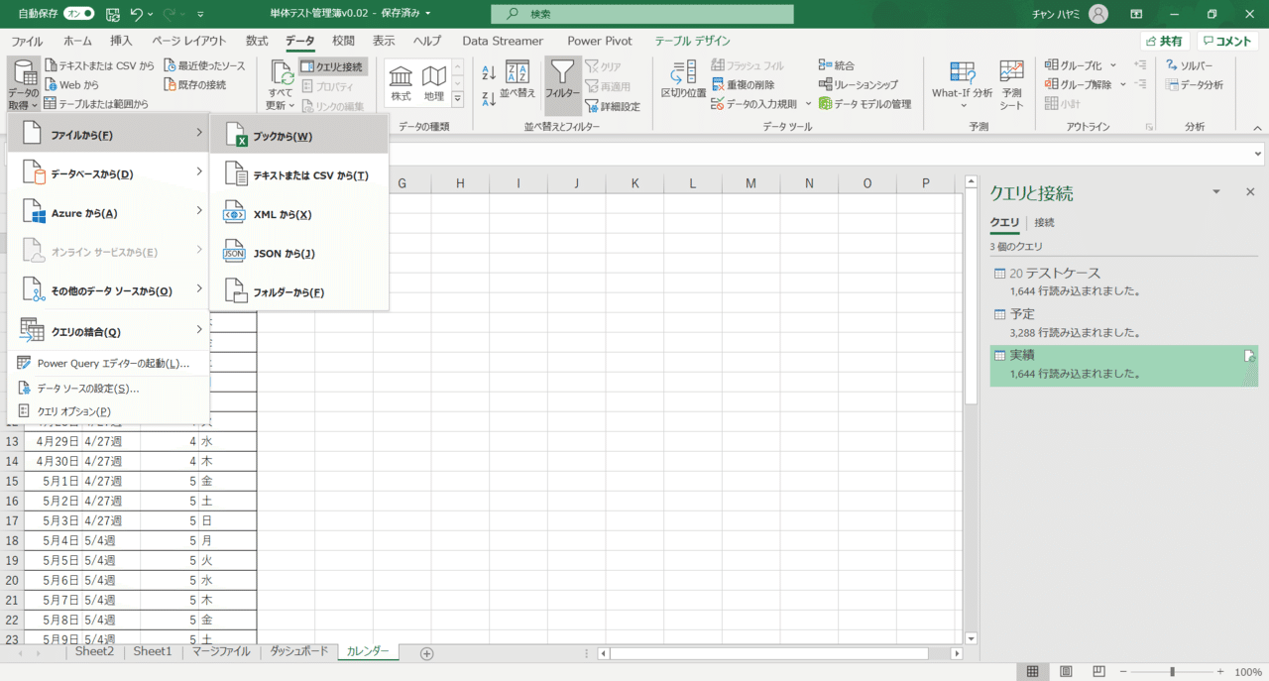Open データ ソースの設定(S) item
The width and height of the screenshot is (1269, 681).
109,388
